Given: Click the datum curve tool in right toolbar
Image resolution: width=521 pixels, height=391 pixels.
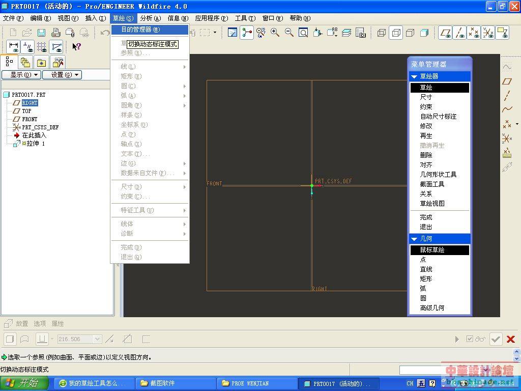Looking at the screenshot, I should [507, 109].
